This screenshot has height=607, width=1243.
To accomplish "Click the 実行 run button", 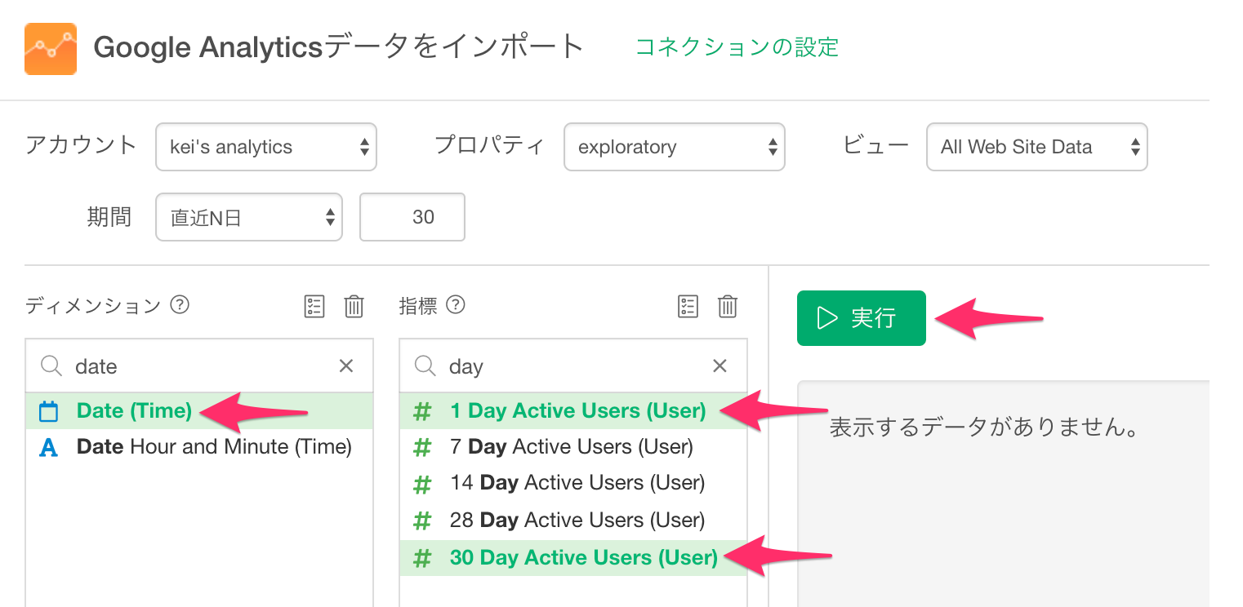I will pyautogui.click(x=862, y=318).
